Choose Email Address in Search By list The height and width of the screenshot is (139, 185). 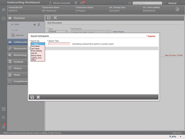[38, 51]
